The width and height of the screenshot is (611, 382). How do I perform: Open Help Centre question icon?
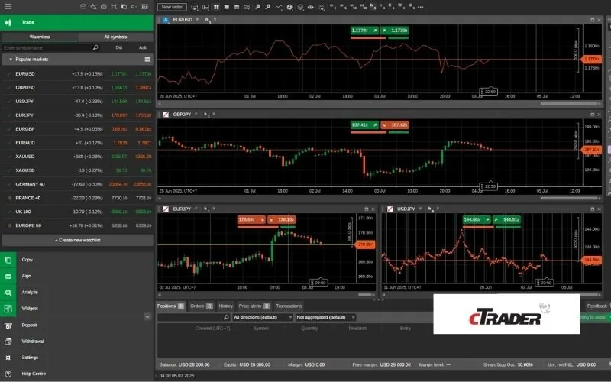[8, 374]
